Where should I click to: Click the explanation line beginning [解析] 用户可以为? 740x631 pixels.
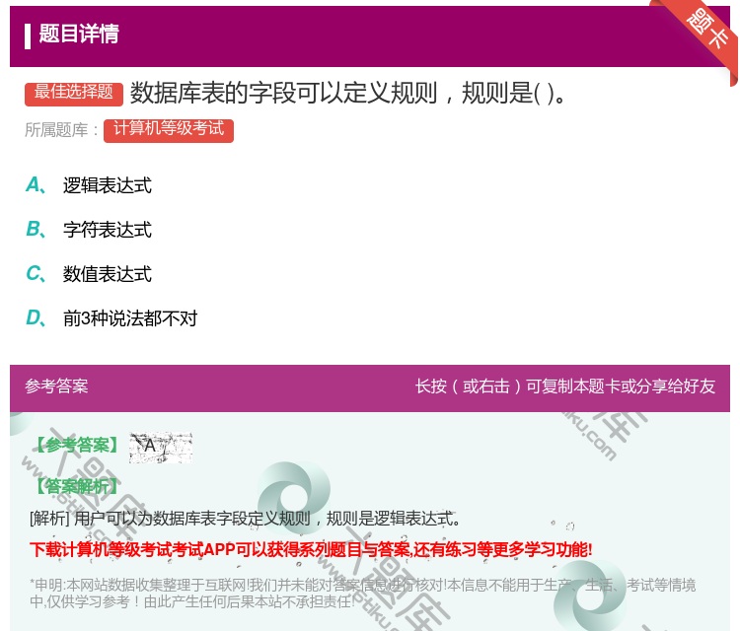pos(245,519)
